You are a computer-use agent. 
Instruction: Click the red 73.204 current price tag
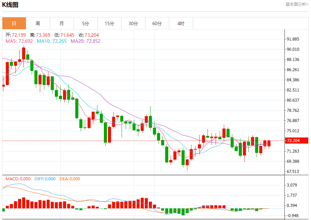(296, 141)
